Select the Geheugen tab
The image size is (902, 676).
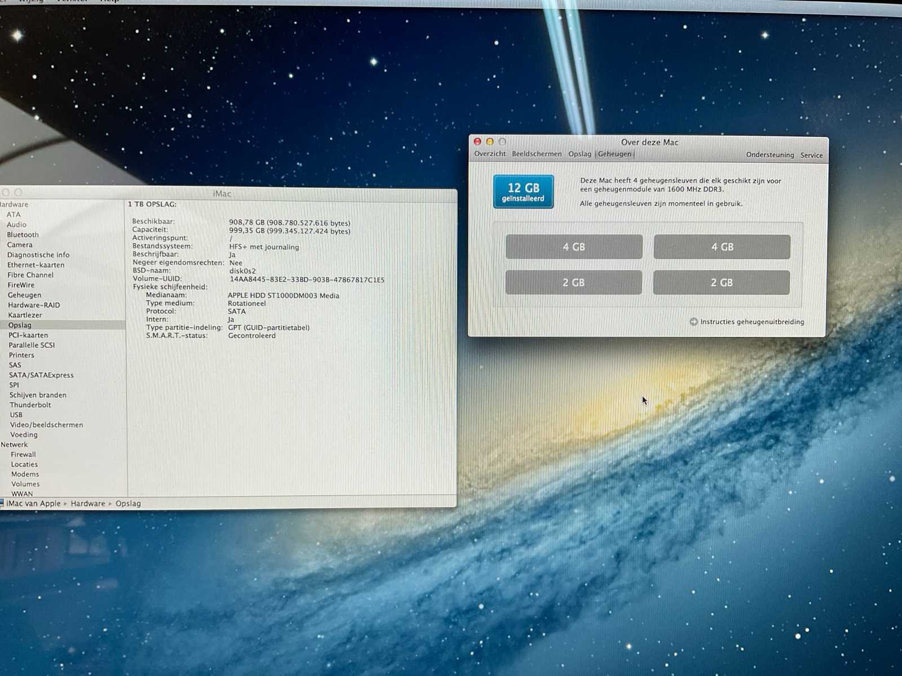click(614, 154)
